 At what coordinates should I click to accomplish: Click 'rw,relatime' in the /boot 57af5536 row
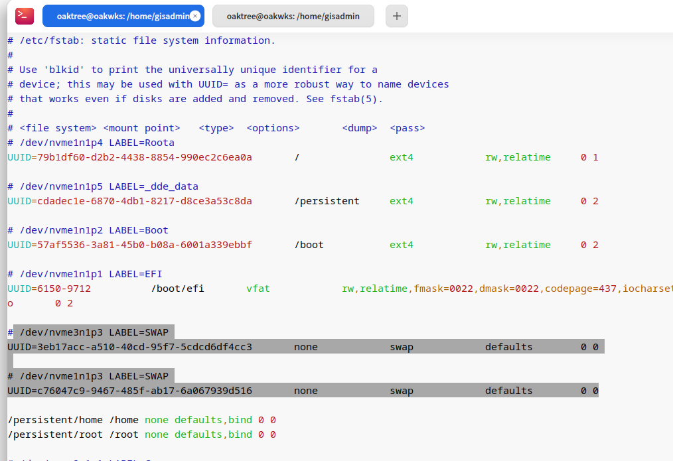tap(518, 245)
